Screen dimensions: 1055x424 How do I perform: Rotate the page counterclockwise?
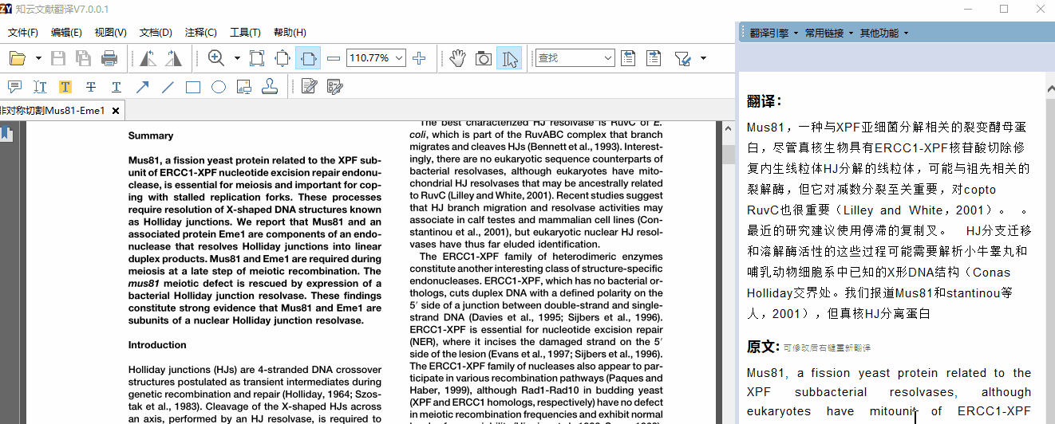pos(148,58)
